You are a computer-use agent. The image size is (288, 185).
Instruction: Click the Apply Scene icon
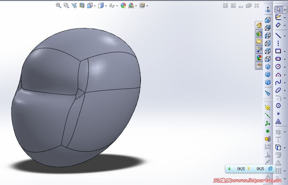tap(131, 5)
